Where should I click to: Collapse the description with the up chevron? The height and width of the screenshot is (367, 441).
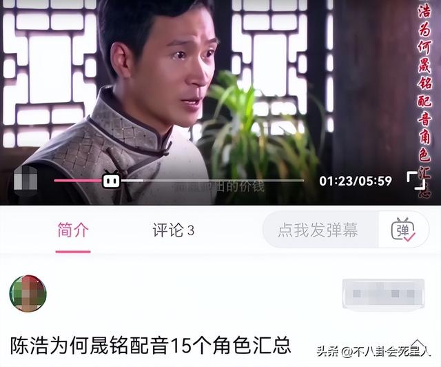coord(418,344)
